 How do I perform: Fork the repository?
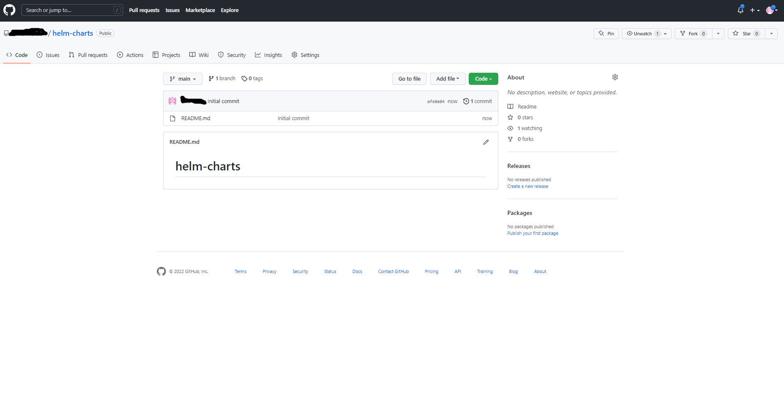pos(693,34)
